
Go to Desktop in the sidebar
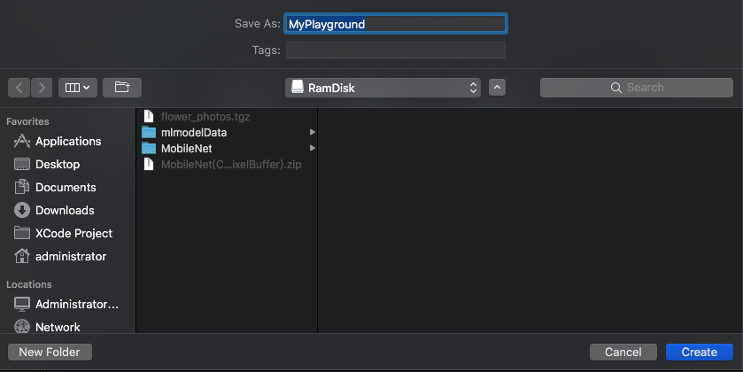(57, 165)
